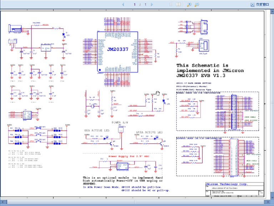
Task: Go to the next page arrow
Action: pos(152,5)
